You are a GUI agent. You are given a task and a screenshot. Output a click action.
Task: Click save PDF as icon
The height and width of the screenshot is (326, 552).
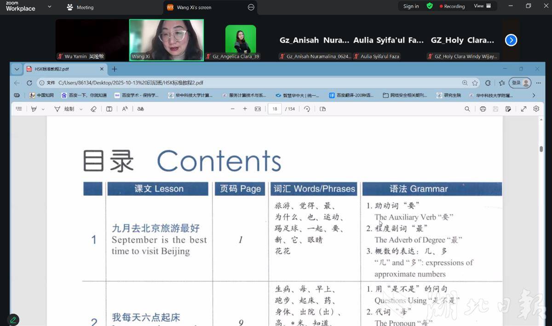(508, 109)
